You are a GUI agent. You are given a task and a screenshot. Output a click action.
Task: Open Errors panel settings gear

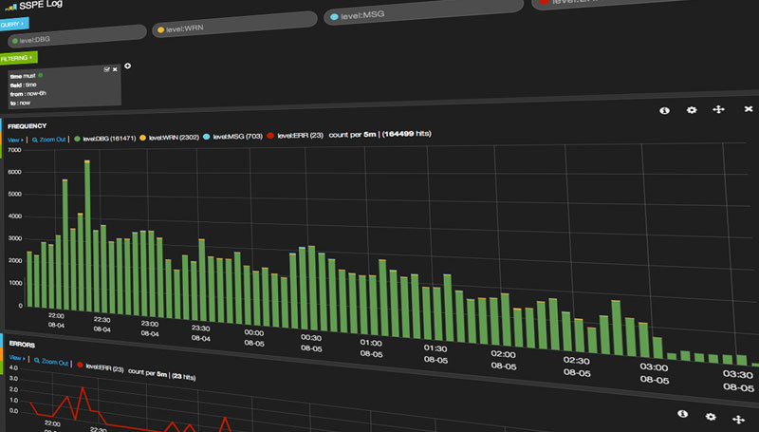(711, 417)
